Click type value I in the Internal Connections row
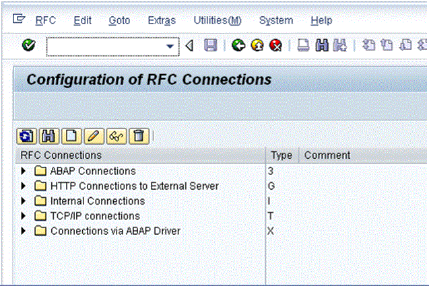 [x=269, y=201]
